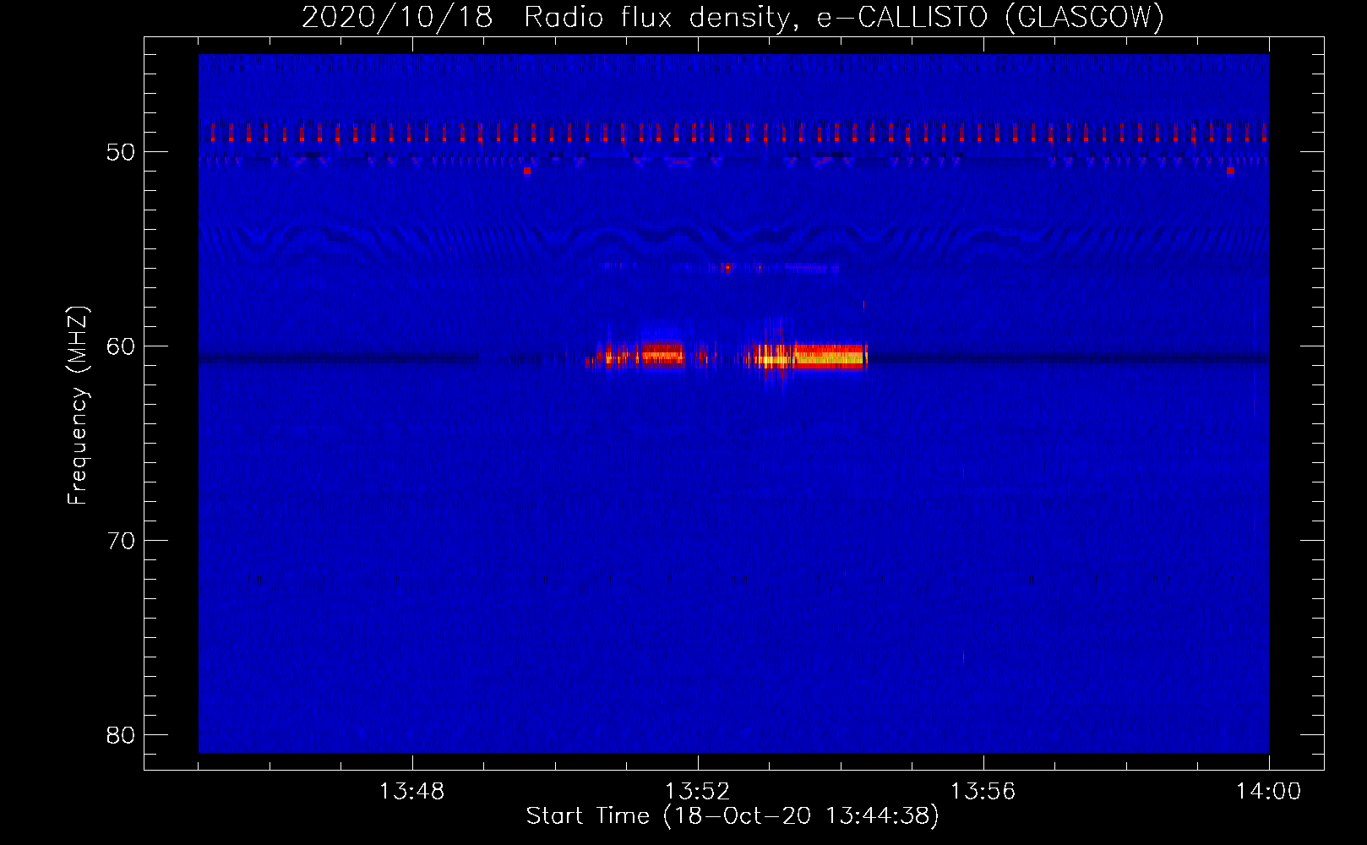The height and width of the screenshot is (845, 1367).
Task: Click the 50 frequency tick label
Action: (121, 152)
